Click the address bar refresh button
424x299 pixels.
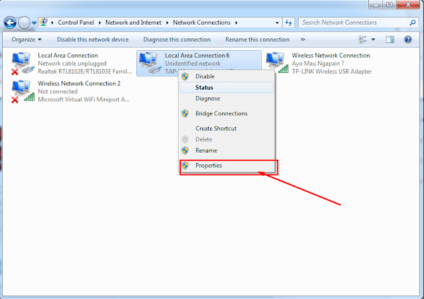(x=289, y=23)
